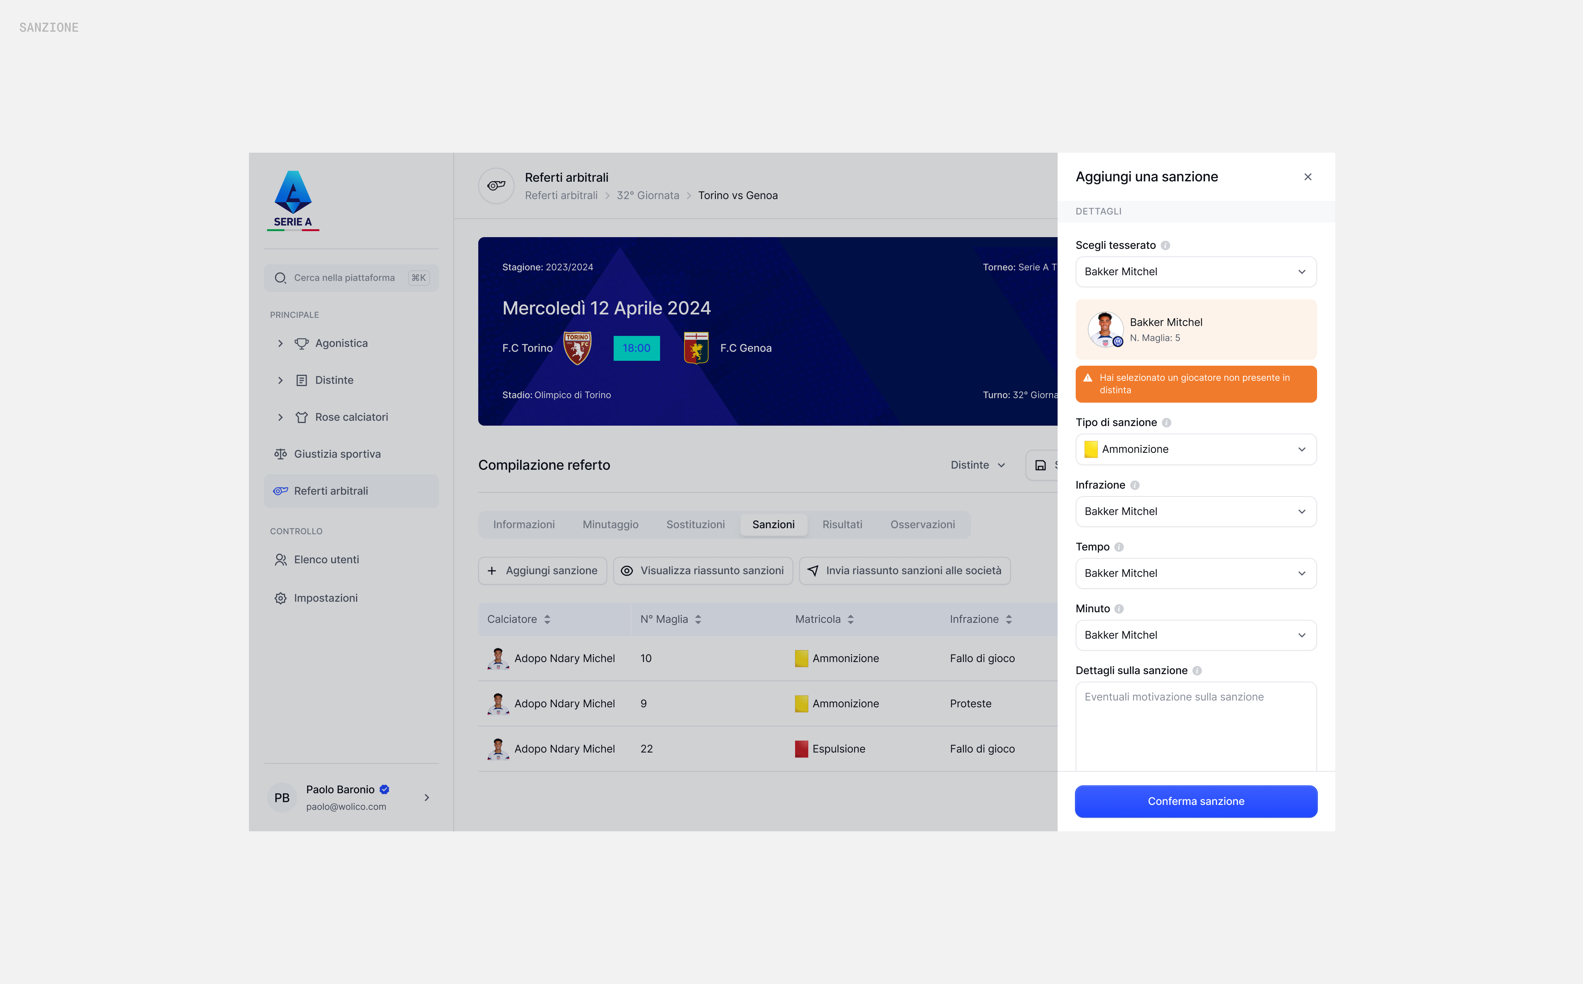The width and height of the screenshot is (1583, 984).
Task: Open the Minuto dropdown
Action: coord(1196,635)
